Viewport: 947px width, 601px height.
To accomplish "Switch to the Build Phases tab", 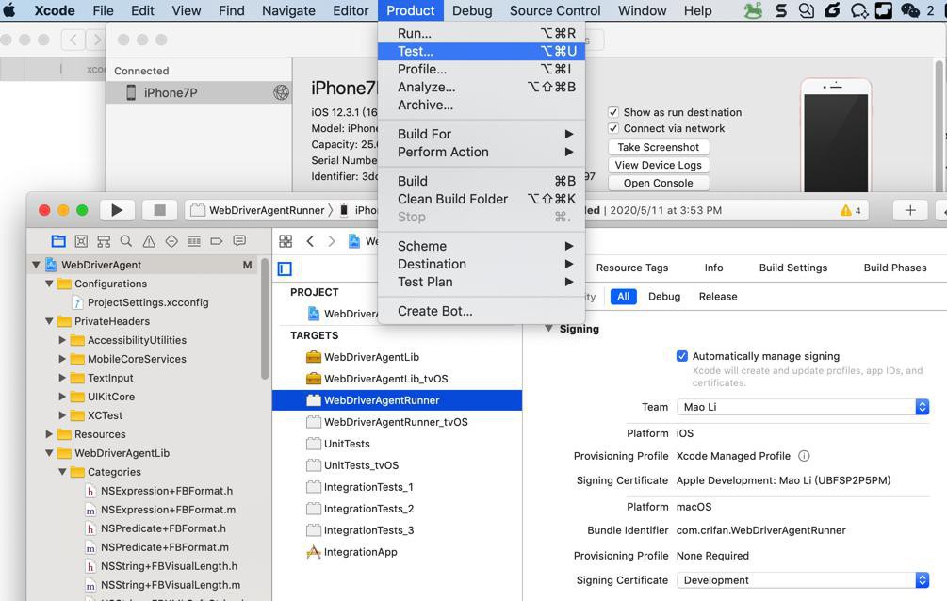I will 895,268.
